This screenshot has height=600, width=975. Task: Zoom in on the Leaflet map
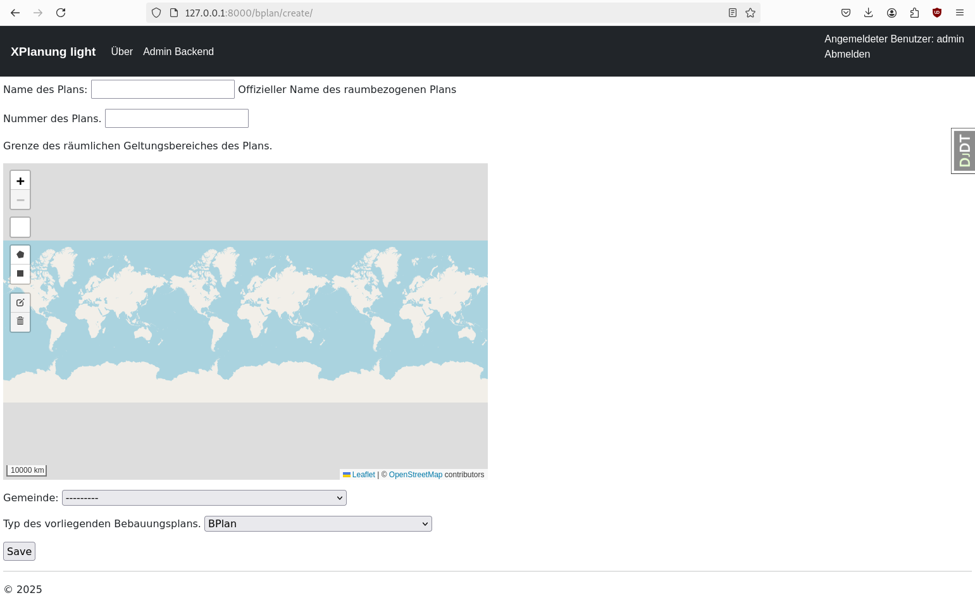tap(20, 181)
